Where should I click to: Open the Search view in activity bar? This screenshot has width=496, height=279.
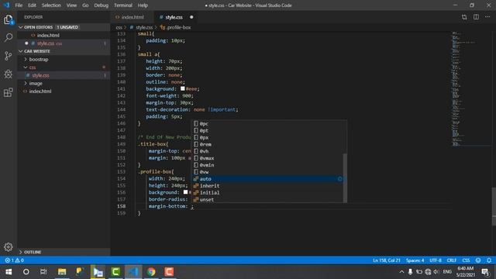(x=9, y=38)
